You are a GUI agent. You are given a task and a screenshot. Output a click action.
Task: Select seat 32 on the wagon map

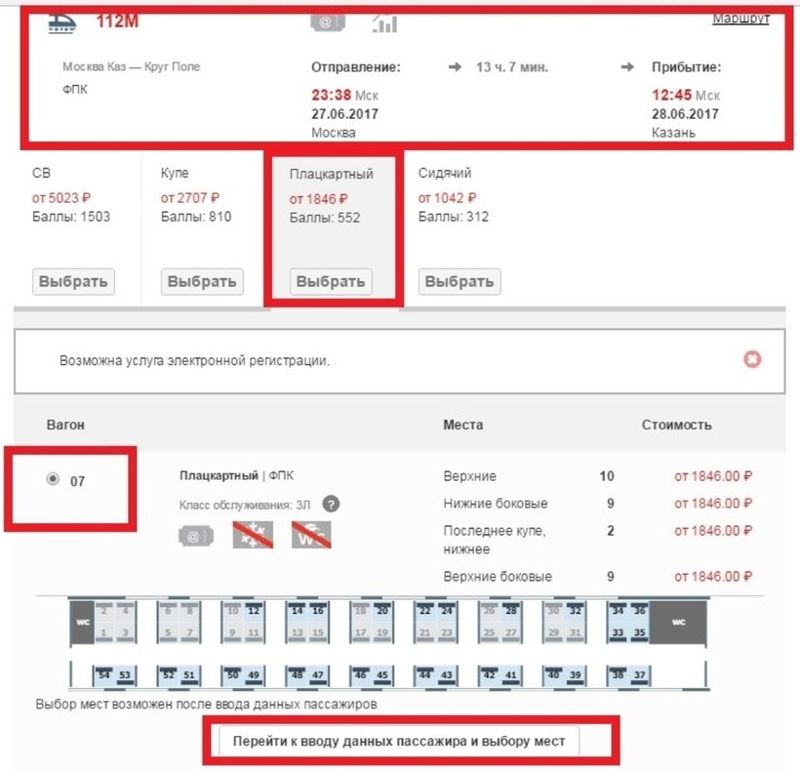coord(575,611)
